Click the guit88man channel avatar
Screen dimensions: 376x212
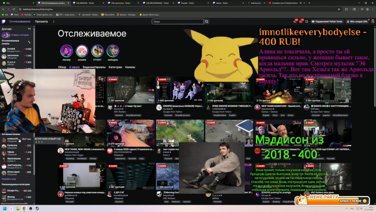coord(60,194)
